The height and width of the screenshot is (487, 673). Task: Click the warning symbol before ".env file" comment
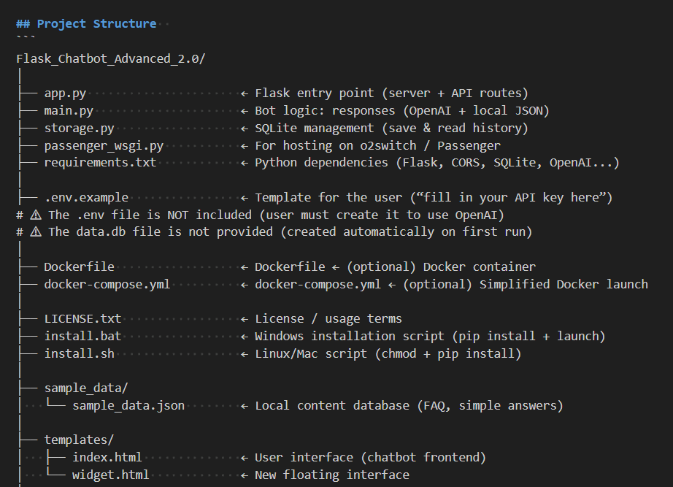click(34, 215)
